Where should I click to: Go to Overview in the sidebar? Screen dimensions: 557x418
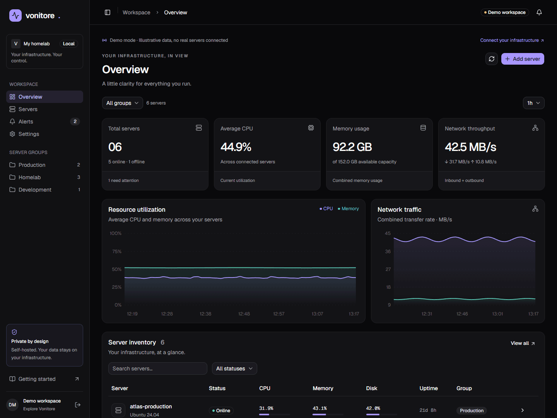click(45, 97)
